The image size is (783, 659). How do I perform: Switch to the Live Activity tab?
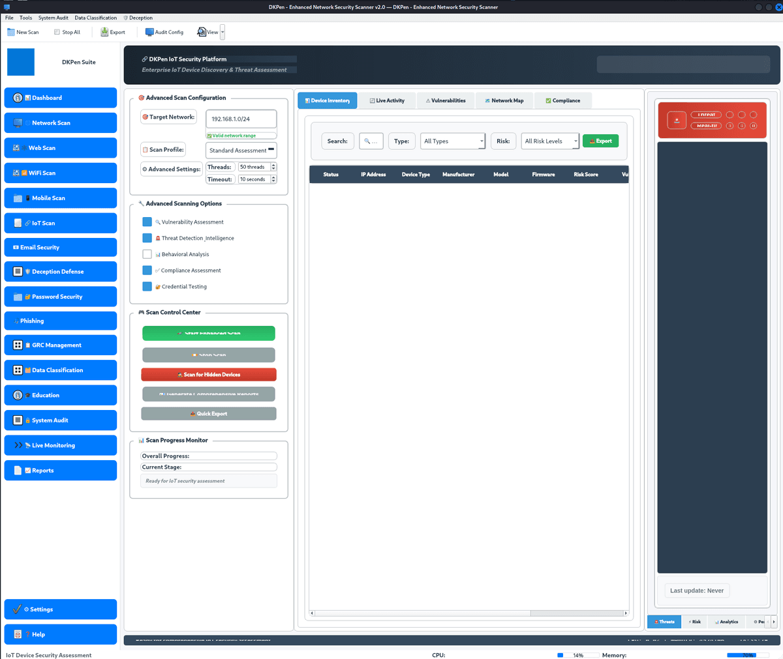tap(388, 100)
